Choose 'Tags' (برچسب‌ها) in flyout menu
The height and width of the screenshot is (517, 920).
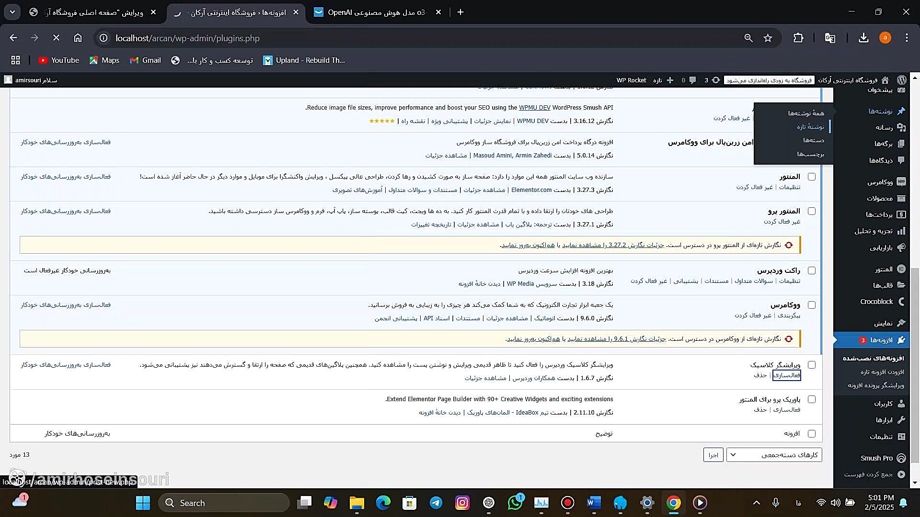[x=810, y=154]
